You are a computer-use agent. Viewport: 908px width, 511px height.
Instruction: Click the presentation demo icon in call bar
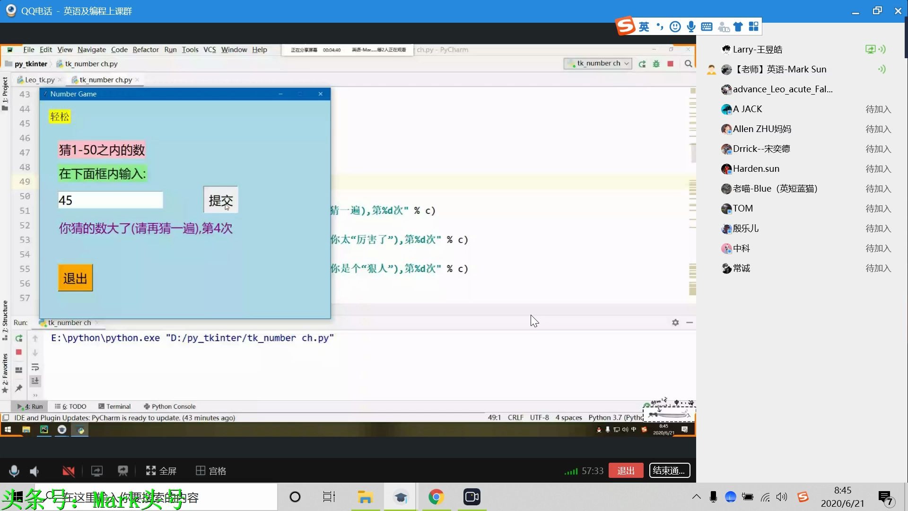tap(123, 471)
